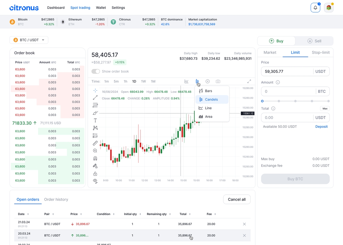Toggle drawings visibility eye icon

95,181
